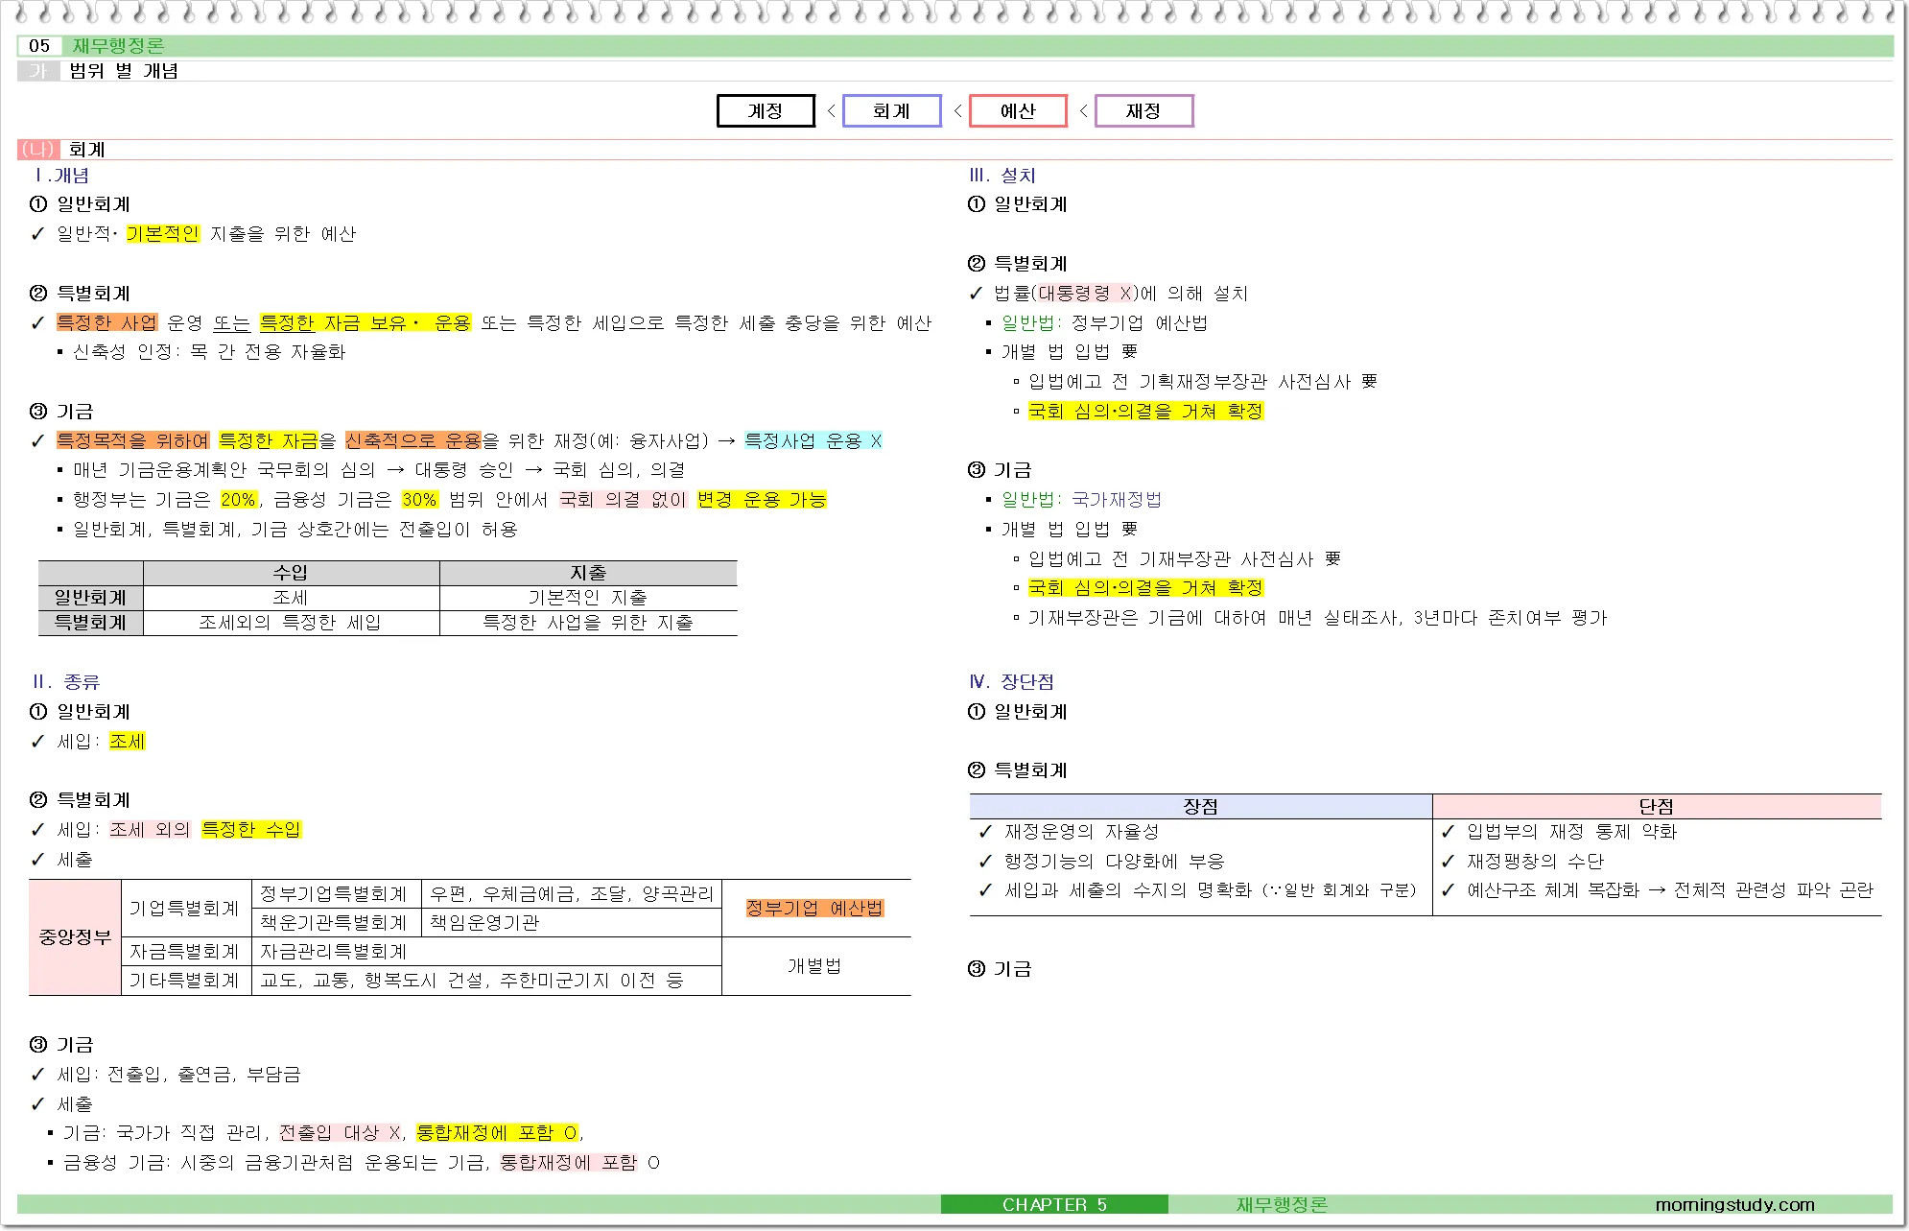
Task: Select the 범위 별 개념 heading
Action: coord(124,71)
